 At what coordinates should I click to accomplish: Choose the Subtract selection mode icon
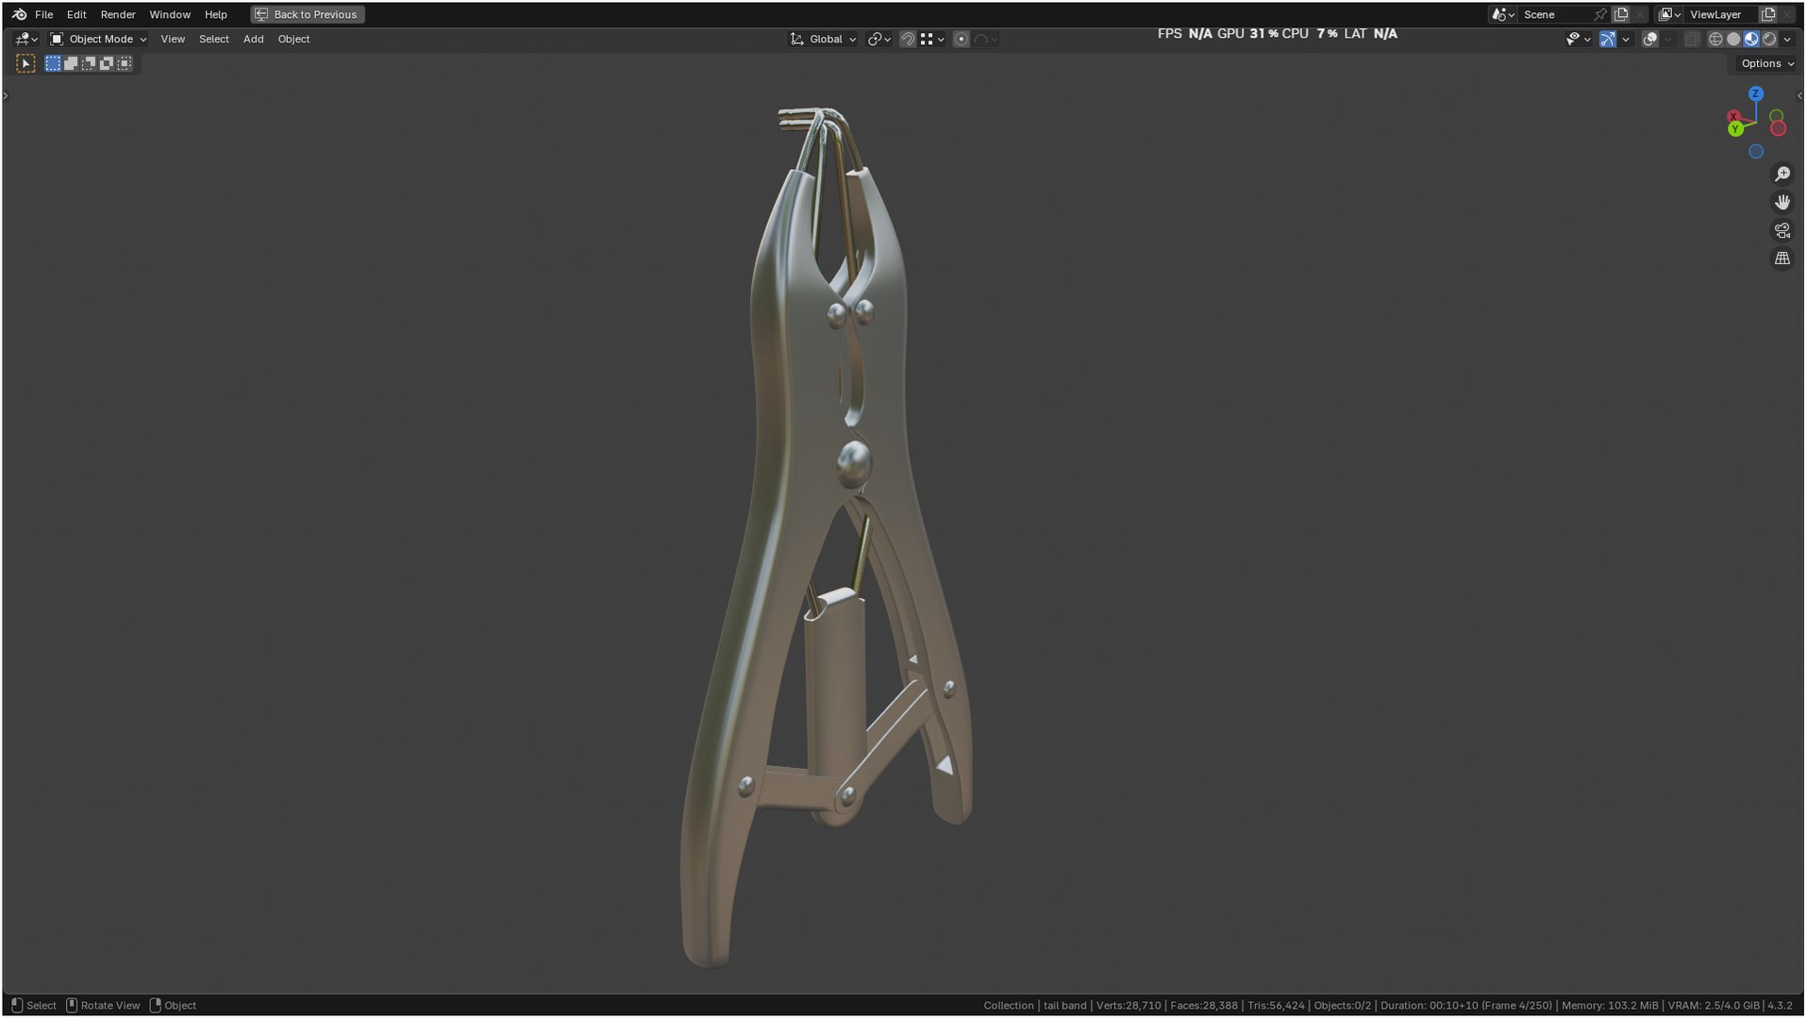[89, 63]
